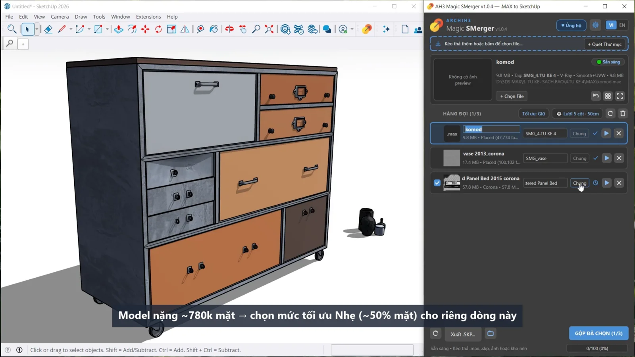
Task: Open grid view icon in komod card
Action: (608, 96)
